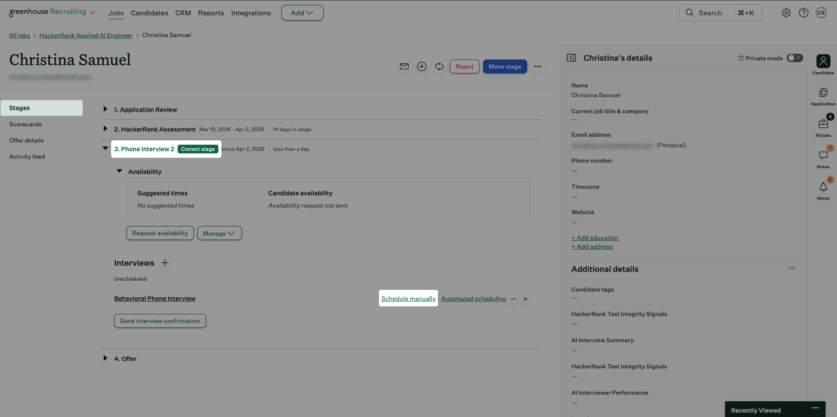The image size is (837, 417).
Task: Toggle Private mode switch
Action: tap(795, 58)
